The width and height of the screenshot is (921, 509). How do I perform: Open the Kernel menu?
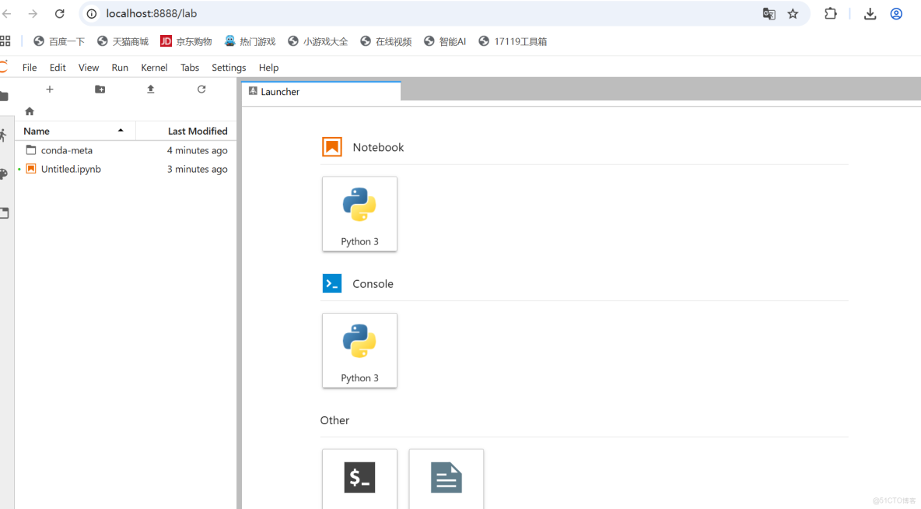(x=155, y=68)
